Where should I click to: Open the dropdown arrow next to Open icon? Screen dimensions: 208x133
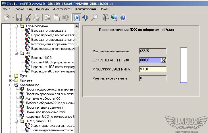click(13, 18)
